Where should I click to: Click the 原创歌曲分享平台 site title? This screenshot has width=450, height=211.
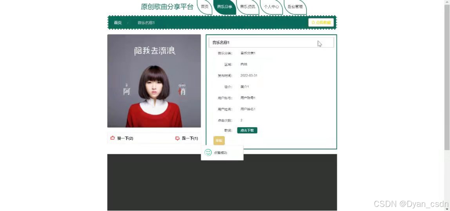167,7
